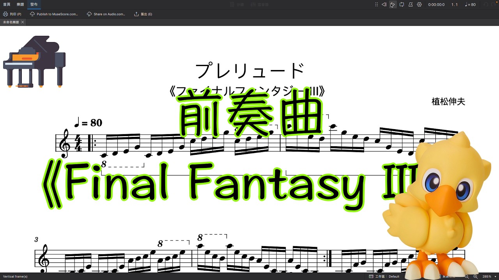
Task: Click the cloud play icon for Audio.com
Action: coord(89,14)
